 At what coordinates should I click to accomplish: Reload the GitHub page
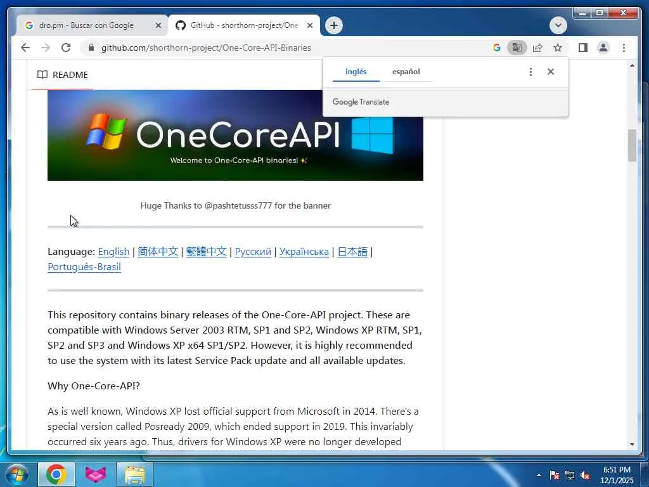(66, 48)
